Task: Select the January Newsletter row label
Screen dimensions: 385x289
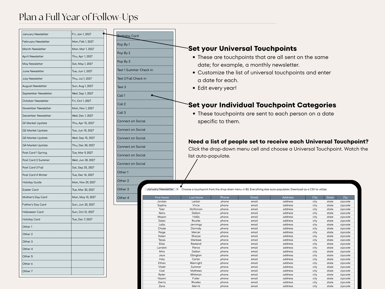Action: tap(46, 34)
